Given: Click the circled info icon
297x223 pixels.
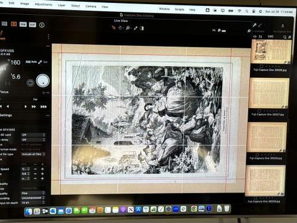Looking at the screenshot, I should [42, 25].
